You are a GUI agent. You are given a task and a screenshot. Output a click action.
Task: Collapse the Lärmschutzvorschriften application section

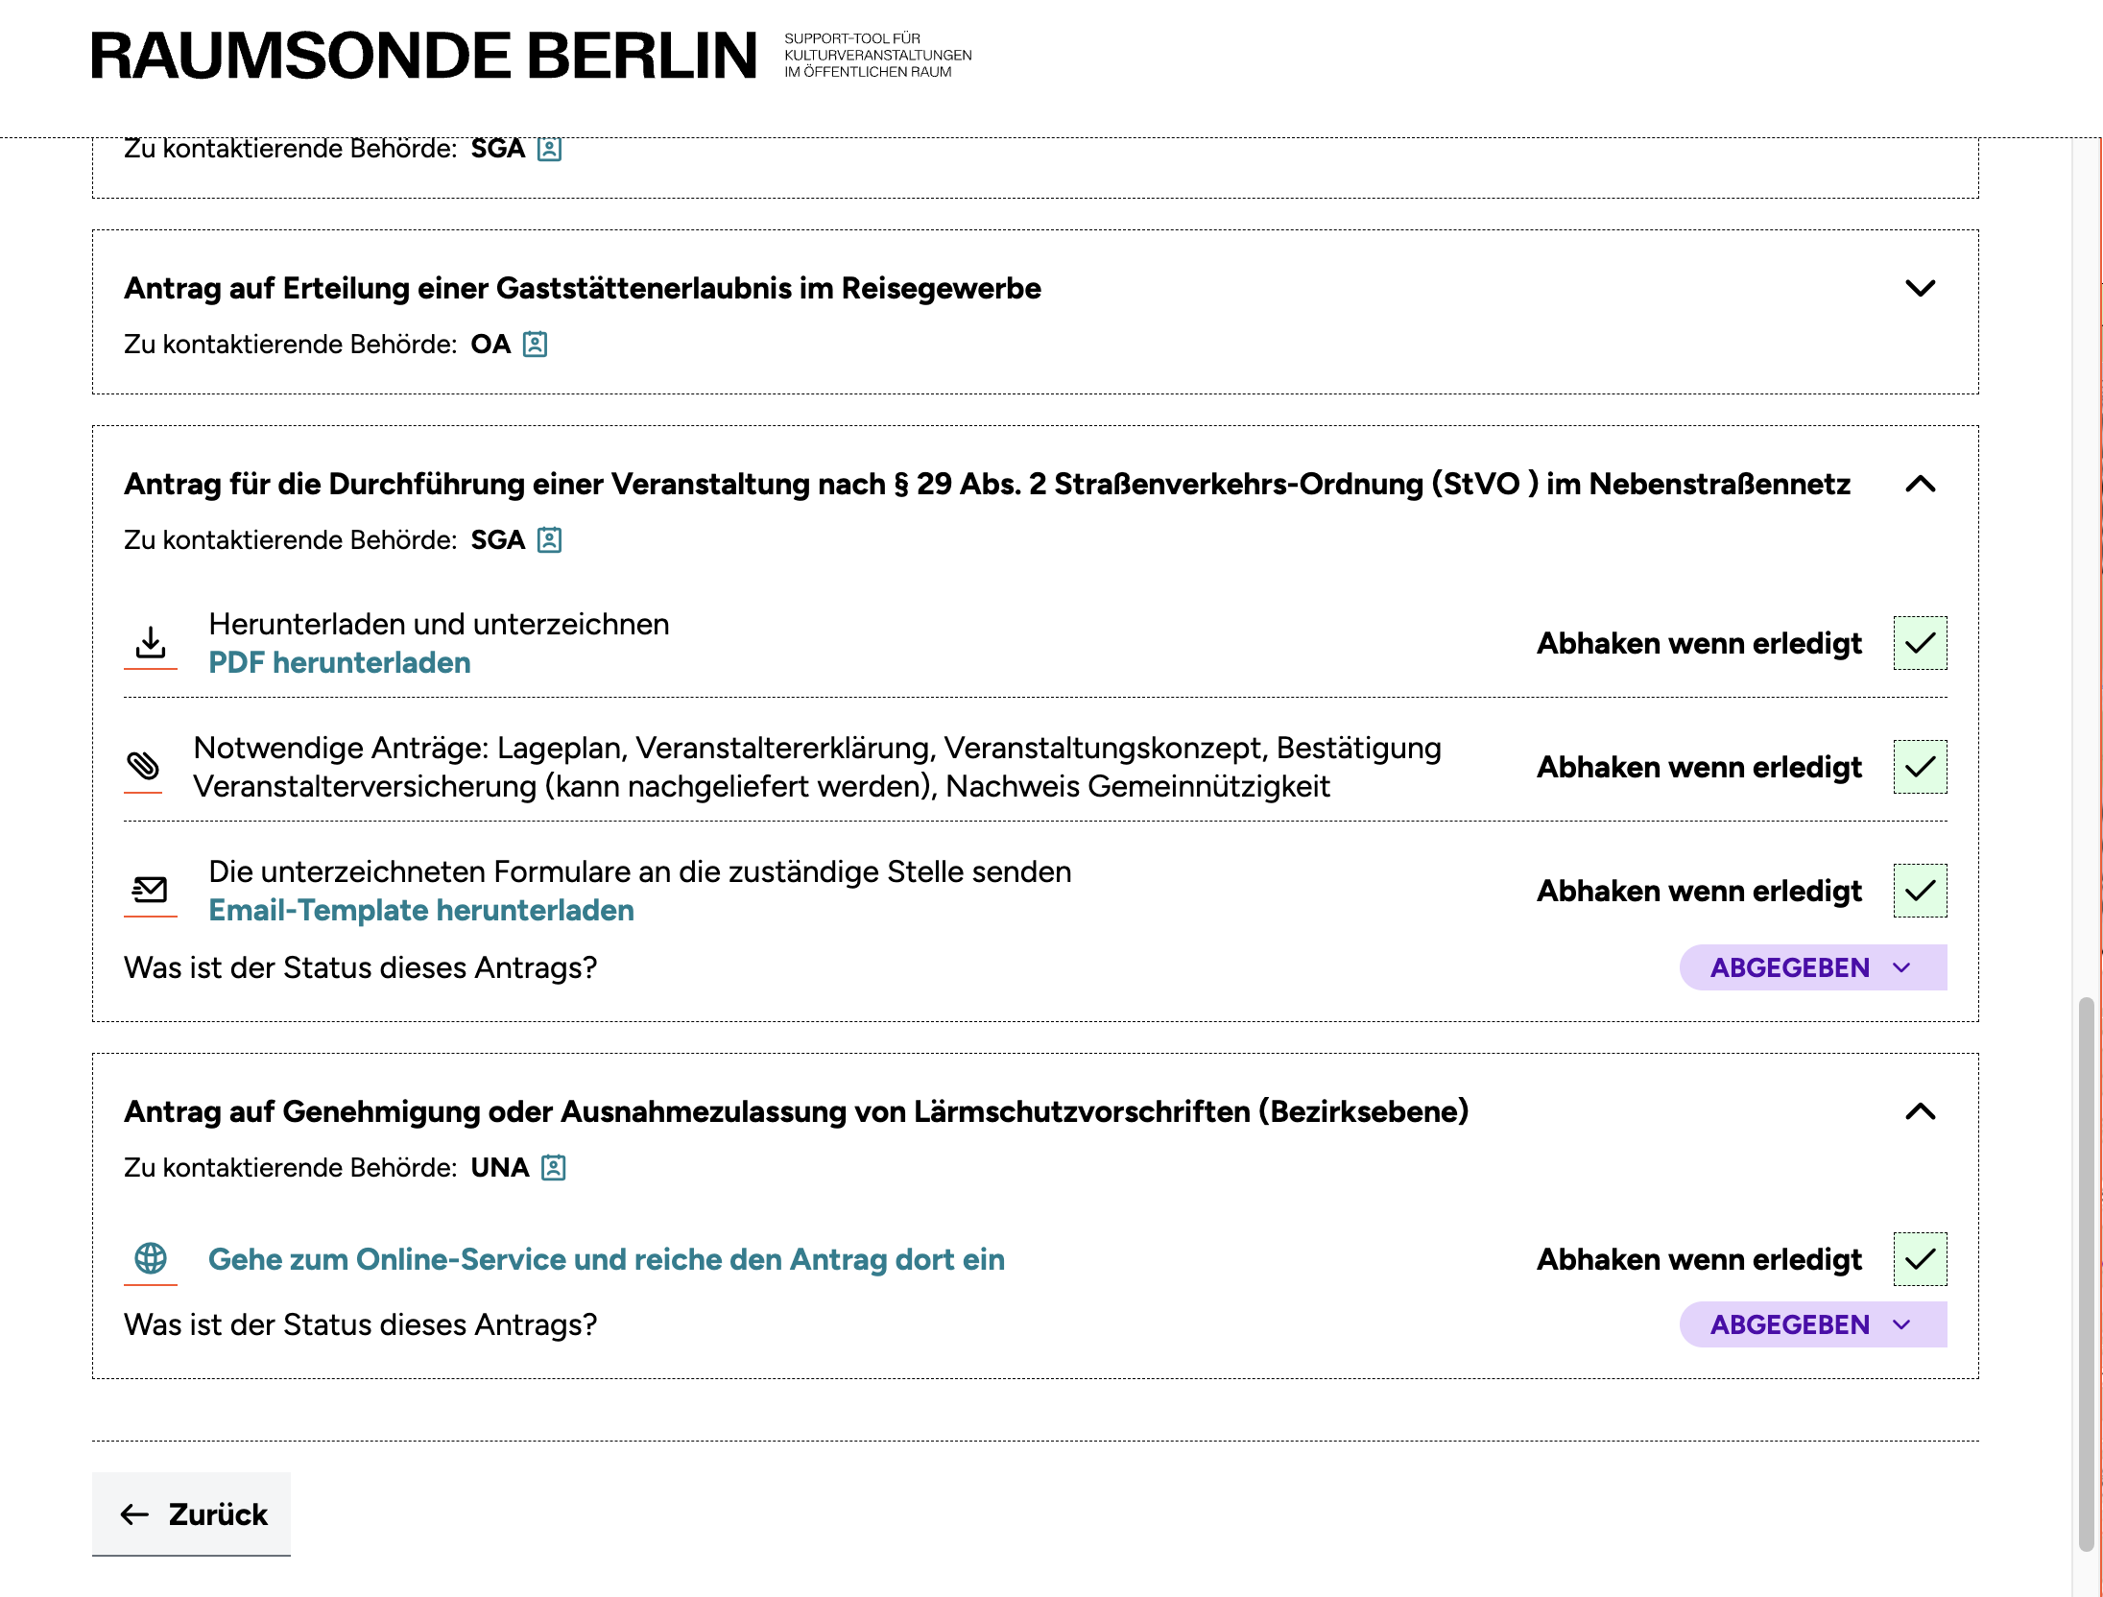(1920, 1111)
